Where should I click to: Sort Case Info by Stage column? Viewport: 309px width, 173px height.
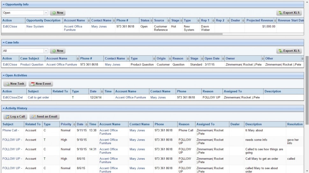(x=202, y=58)
